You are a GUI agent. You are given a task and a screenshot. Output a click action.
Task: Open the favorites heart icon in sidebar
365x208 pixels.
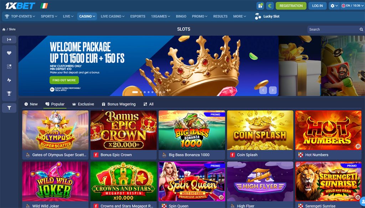click(x=9, y=53)
